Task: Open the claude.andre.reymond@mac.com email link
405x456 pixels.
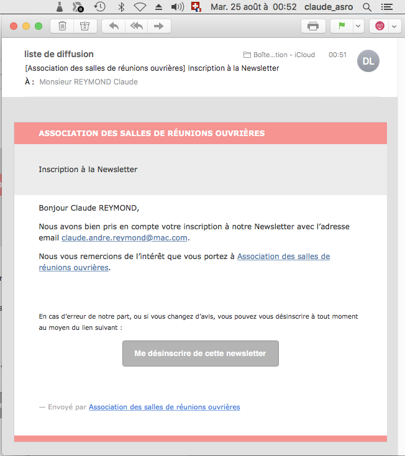Action: click(x=124, y=238)
